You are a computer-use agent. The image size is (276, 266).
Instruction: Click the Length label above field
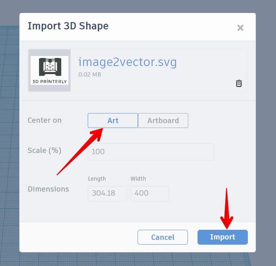97,179
